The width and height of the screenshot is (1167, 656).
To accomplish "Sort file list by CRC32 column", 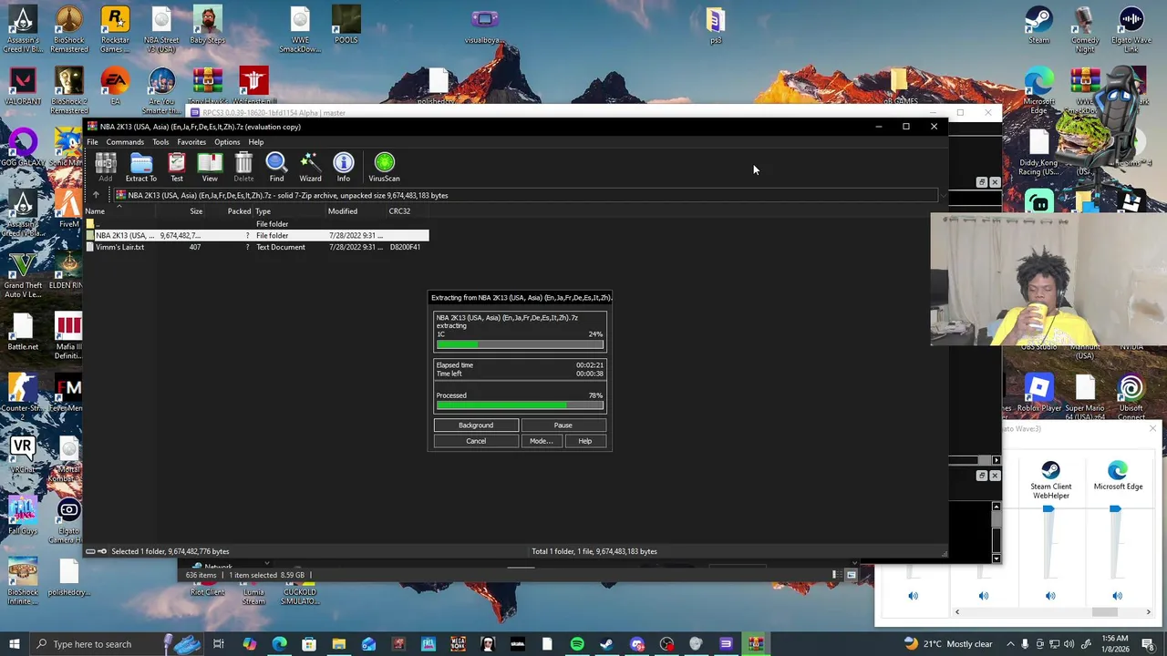I will (407, 211).
